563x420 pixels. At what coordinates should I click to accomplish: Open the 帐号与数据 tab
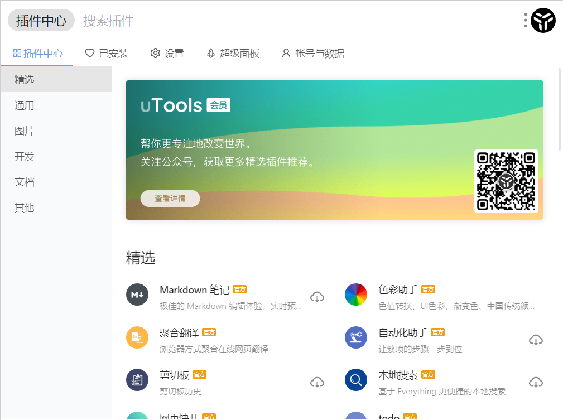[312, 53]
